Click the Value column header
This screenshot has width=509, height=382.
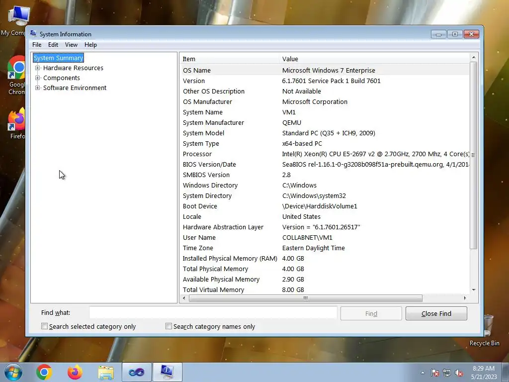tap(374, 59)
